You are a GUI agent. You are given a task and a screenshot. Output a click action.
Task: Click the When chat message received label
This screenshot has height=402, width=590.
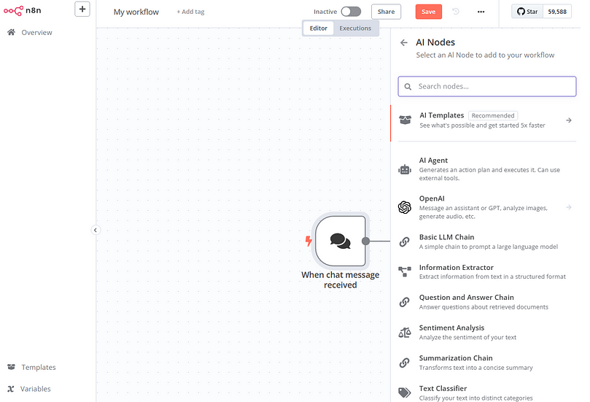[x=340, y=279]
